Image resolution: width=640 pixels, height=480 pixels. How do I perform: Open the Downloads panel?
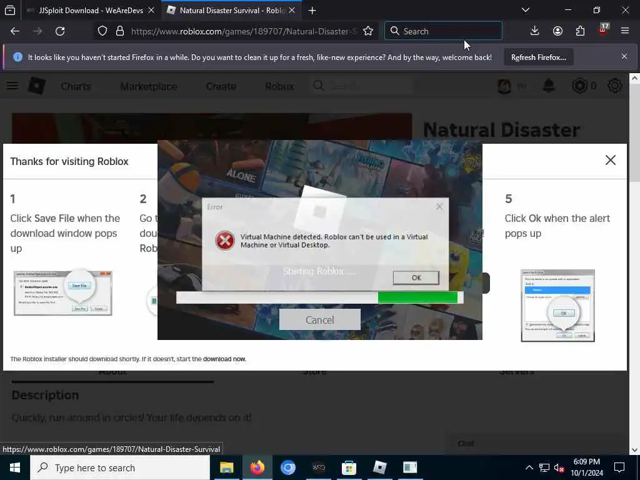534,31
